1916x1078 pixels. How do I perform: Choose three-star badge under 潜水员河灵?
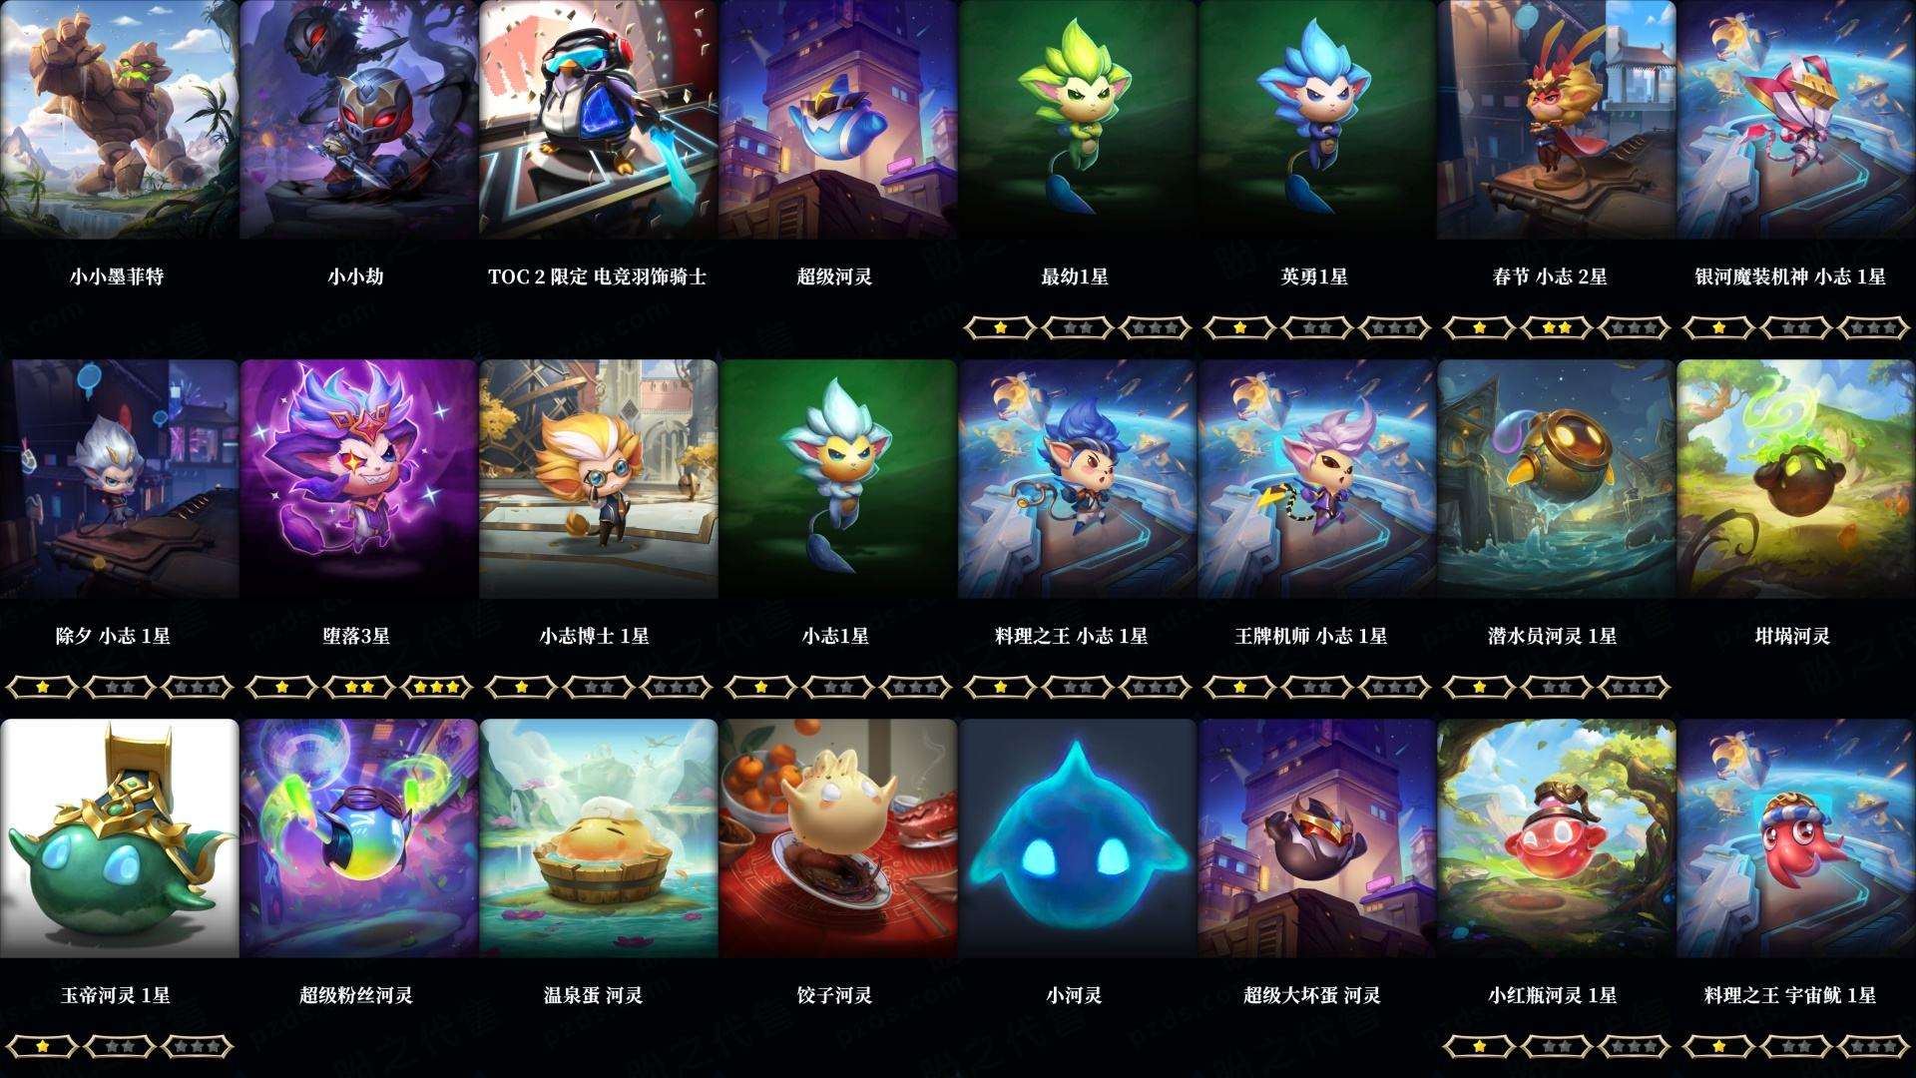pos(1635,687)
